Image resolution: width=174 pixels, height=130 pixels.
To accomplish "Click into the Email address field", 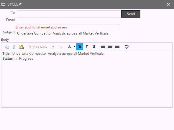I will pos(68,21).
